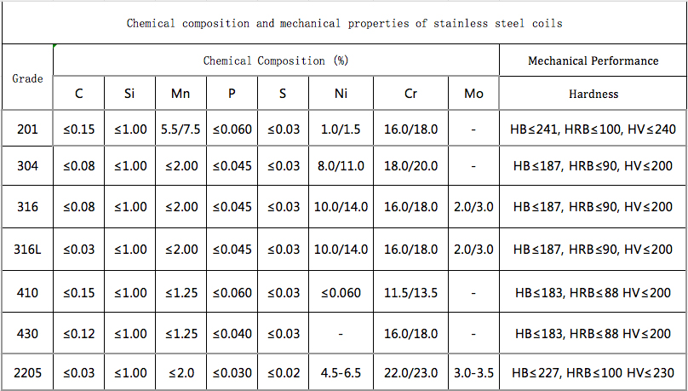
Task: Click the 5.5/7.5 Mn value for 201
Action: click(x=181, y=129)
